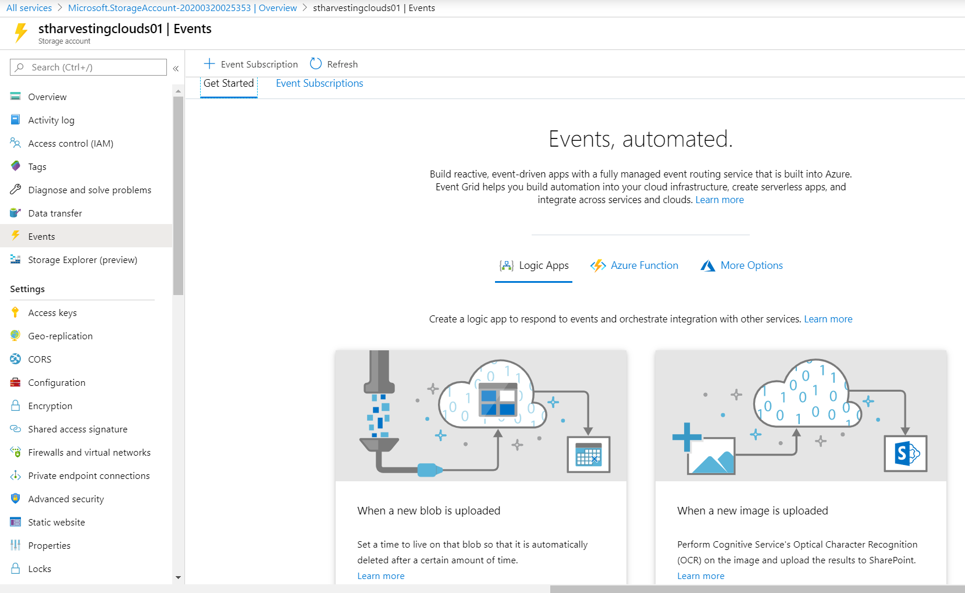Click the Azure logo beside More Options
The height and width of the screenshot is (593, 965).
coord(708,266)
